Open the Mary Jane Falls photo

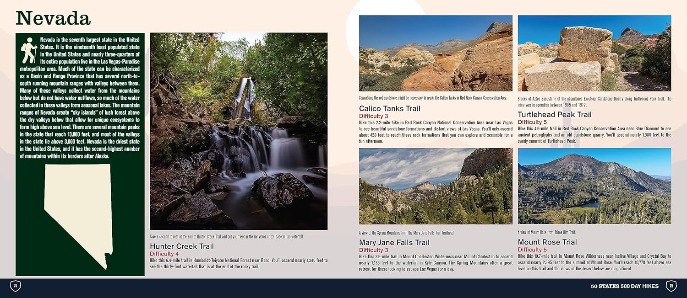coord(436,186)
